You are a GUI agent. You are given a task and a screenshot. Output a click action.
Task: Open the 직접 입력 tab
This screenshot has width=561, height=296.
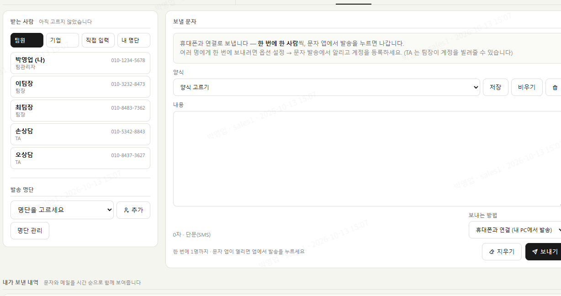coord(98,40)
